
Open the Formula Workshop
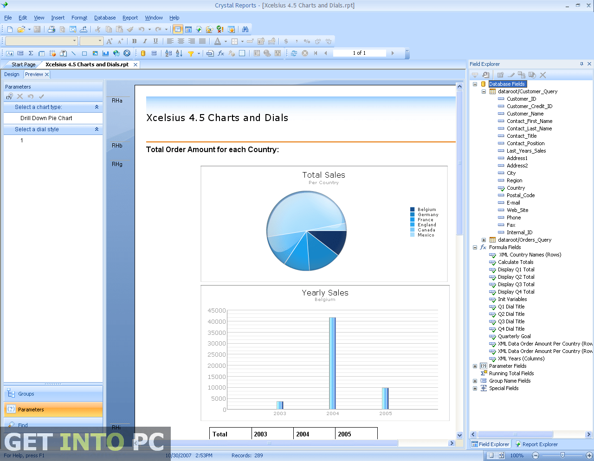pos(220,53)
